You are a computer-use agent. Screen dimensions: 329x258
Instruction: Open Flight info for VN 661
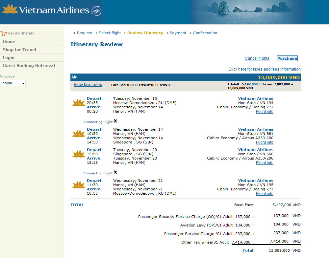(265, 142)
